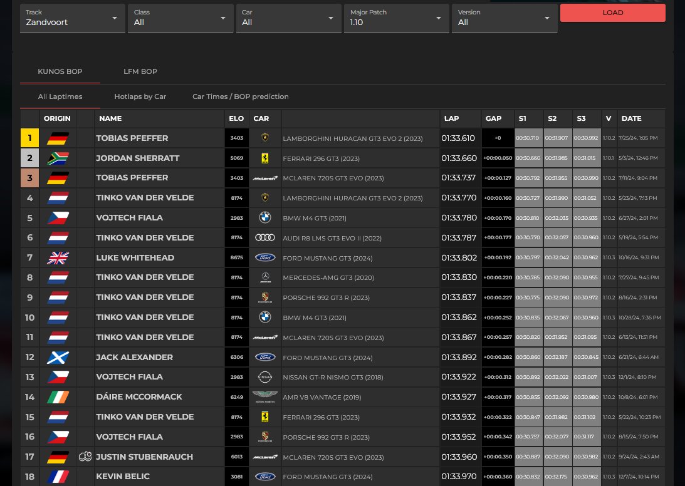Screen dimensions: 685x486
Task: Expand the Major Patch 1.10 dropdown
Action: click(396, 18)
